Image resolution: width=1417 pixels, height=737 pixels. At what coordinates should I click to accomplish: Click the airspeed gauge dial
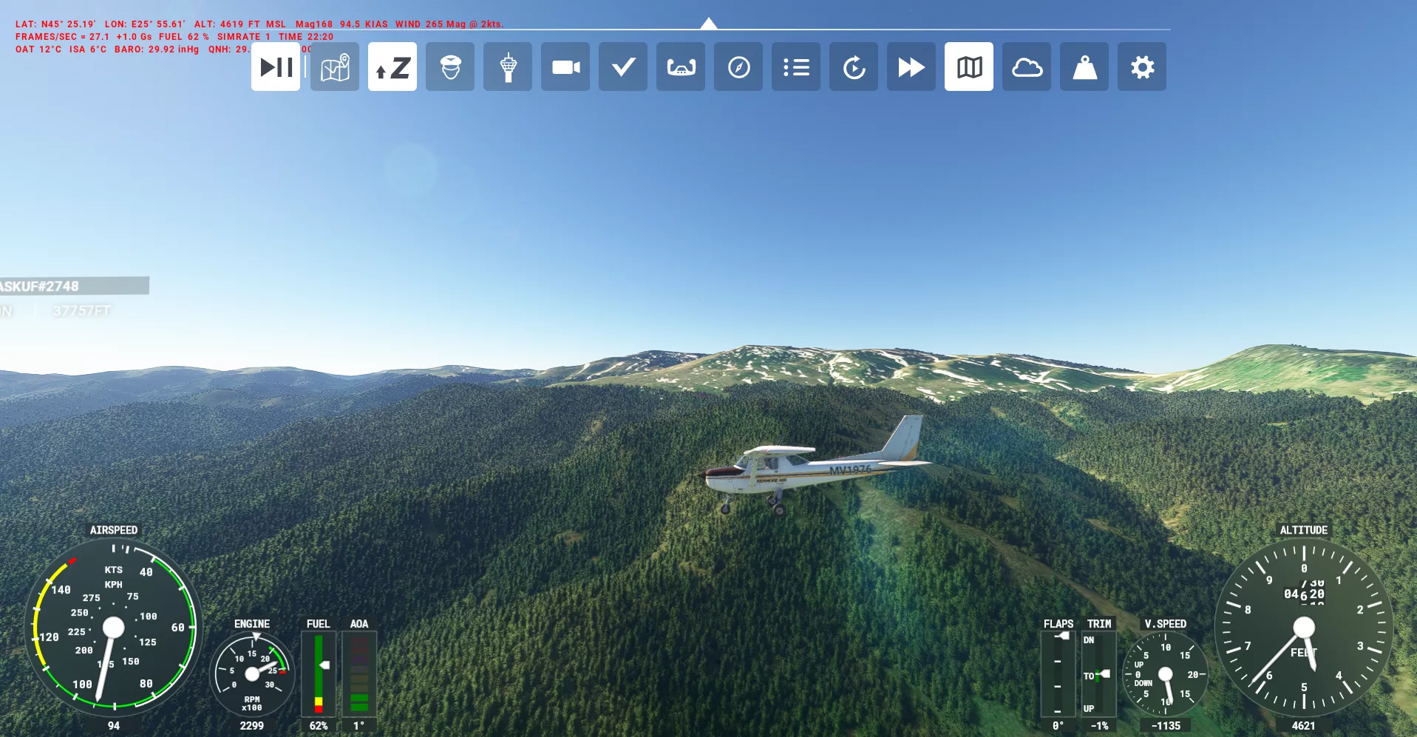pyautogui.click(x=113, y=627)
